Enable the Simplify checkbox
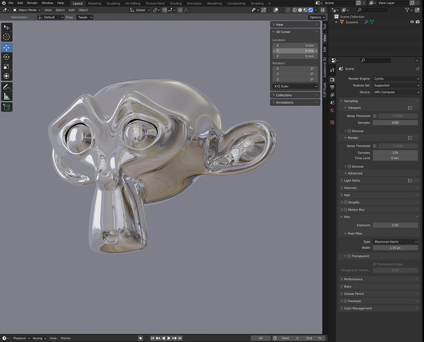 [346, 202]
